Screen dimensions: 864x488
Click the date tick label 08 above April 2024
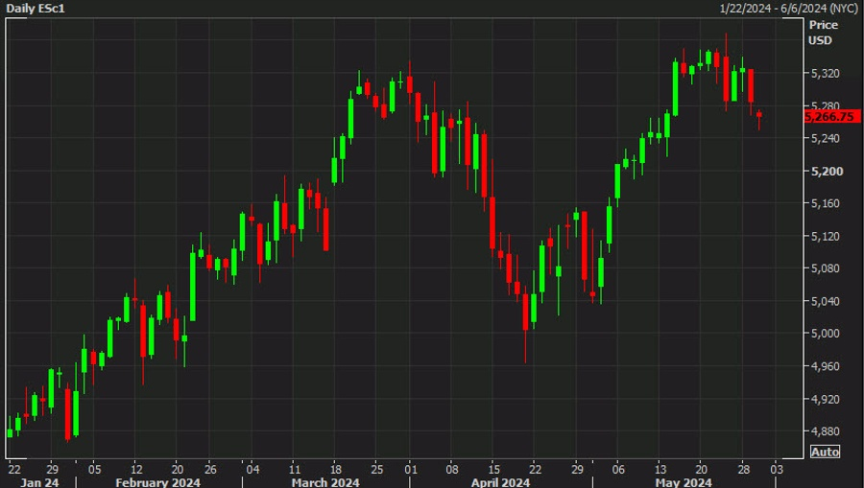click(x=452, y=469)
